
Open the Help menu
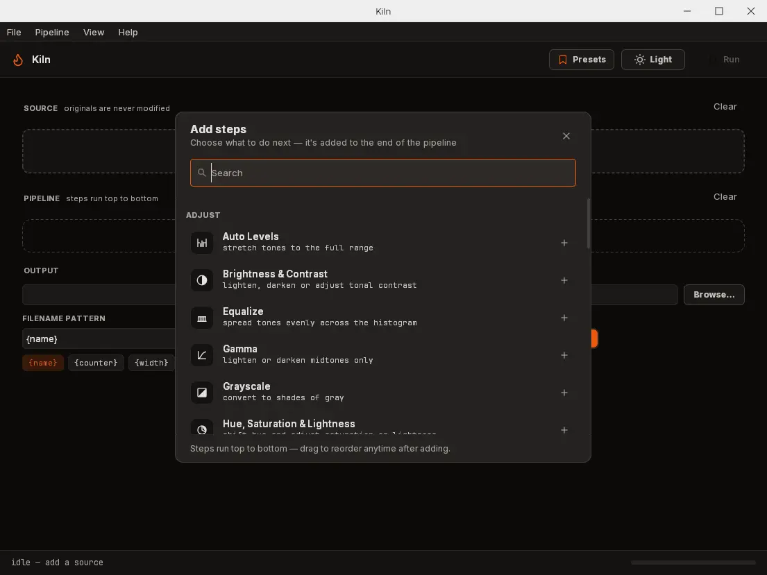click(x=128, y=33)
